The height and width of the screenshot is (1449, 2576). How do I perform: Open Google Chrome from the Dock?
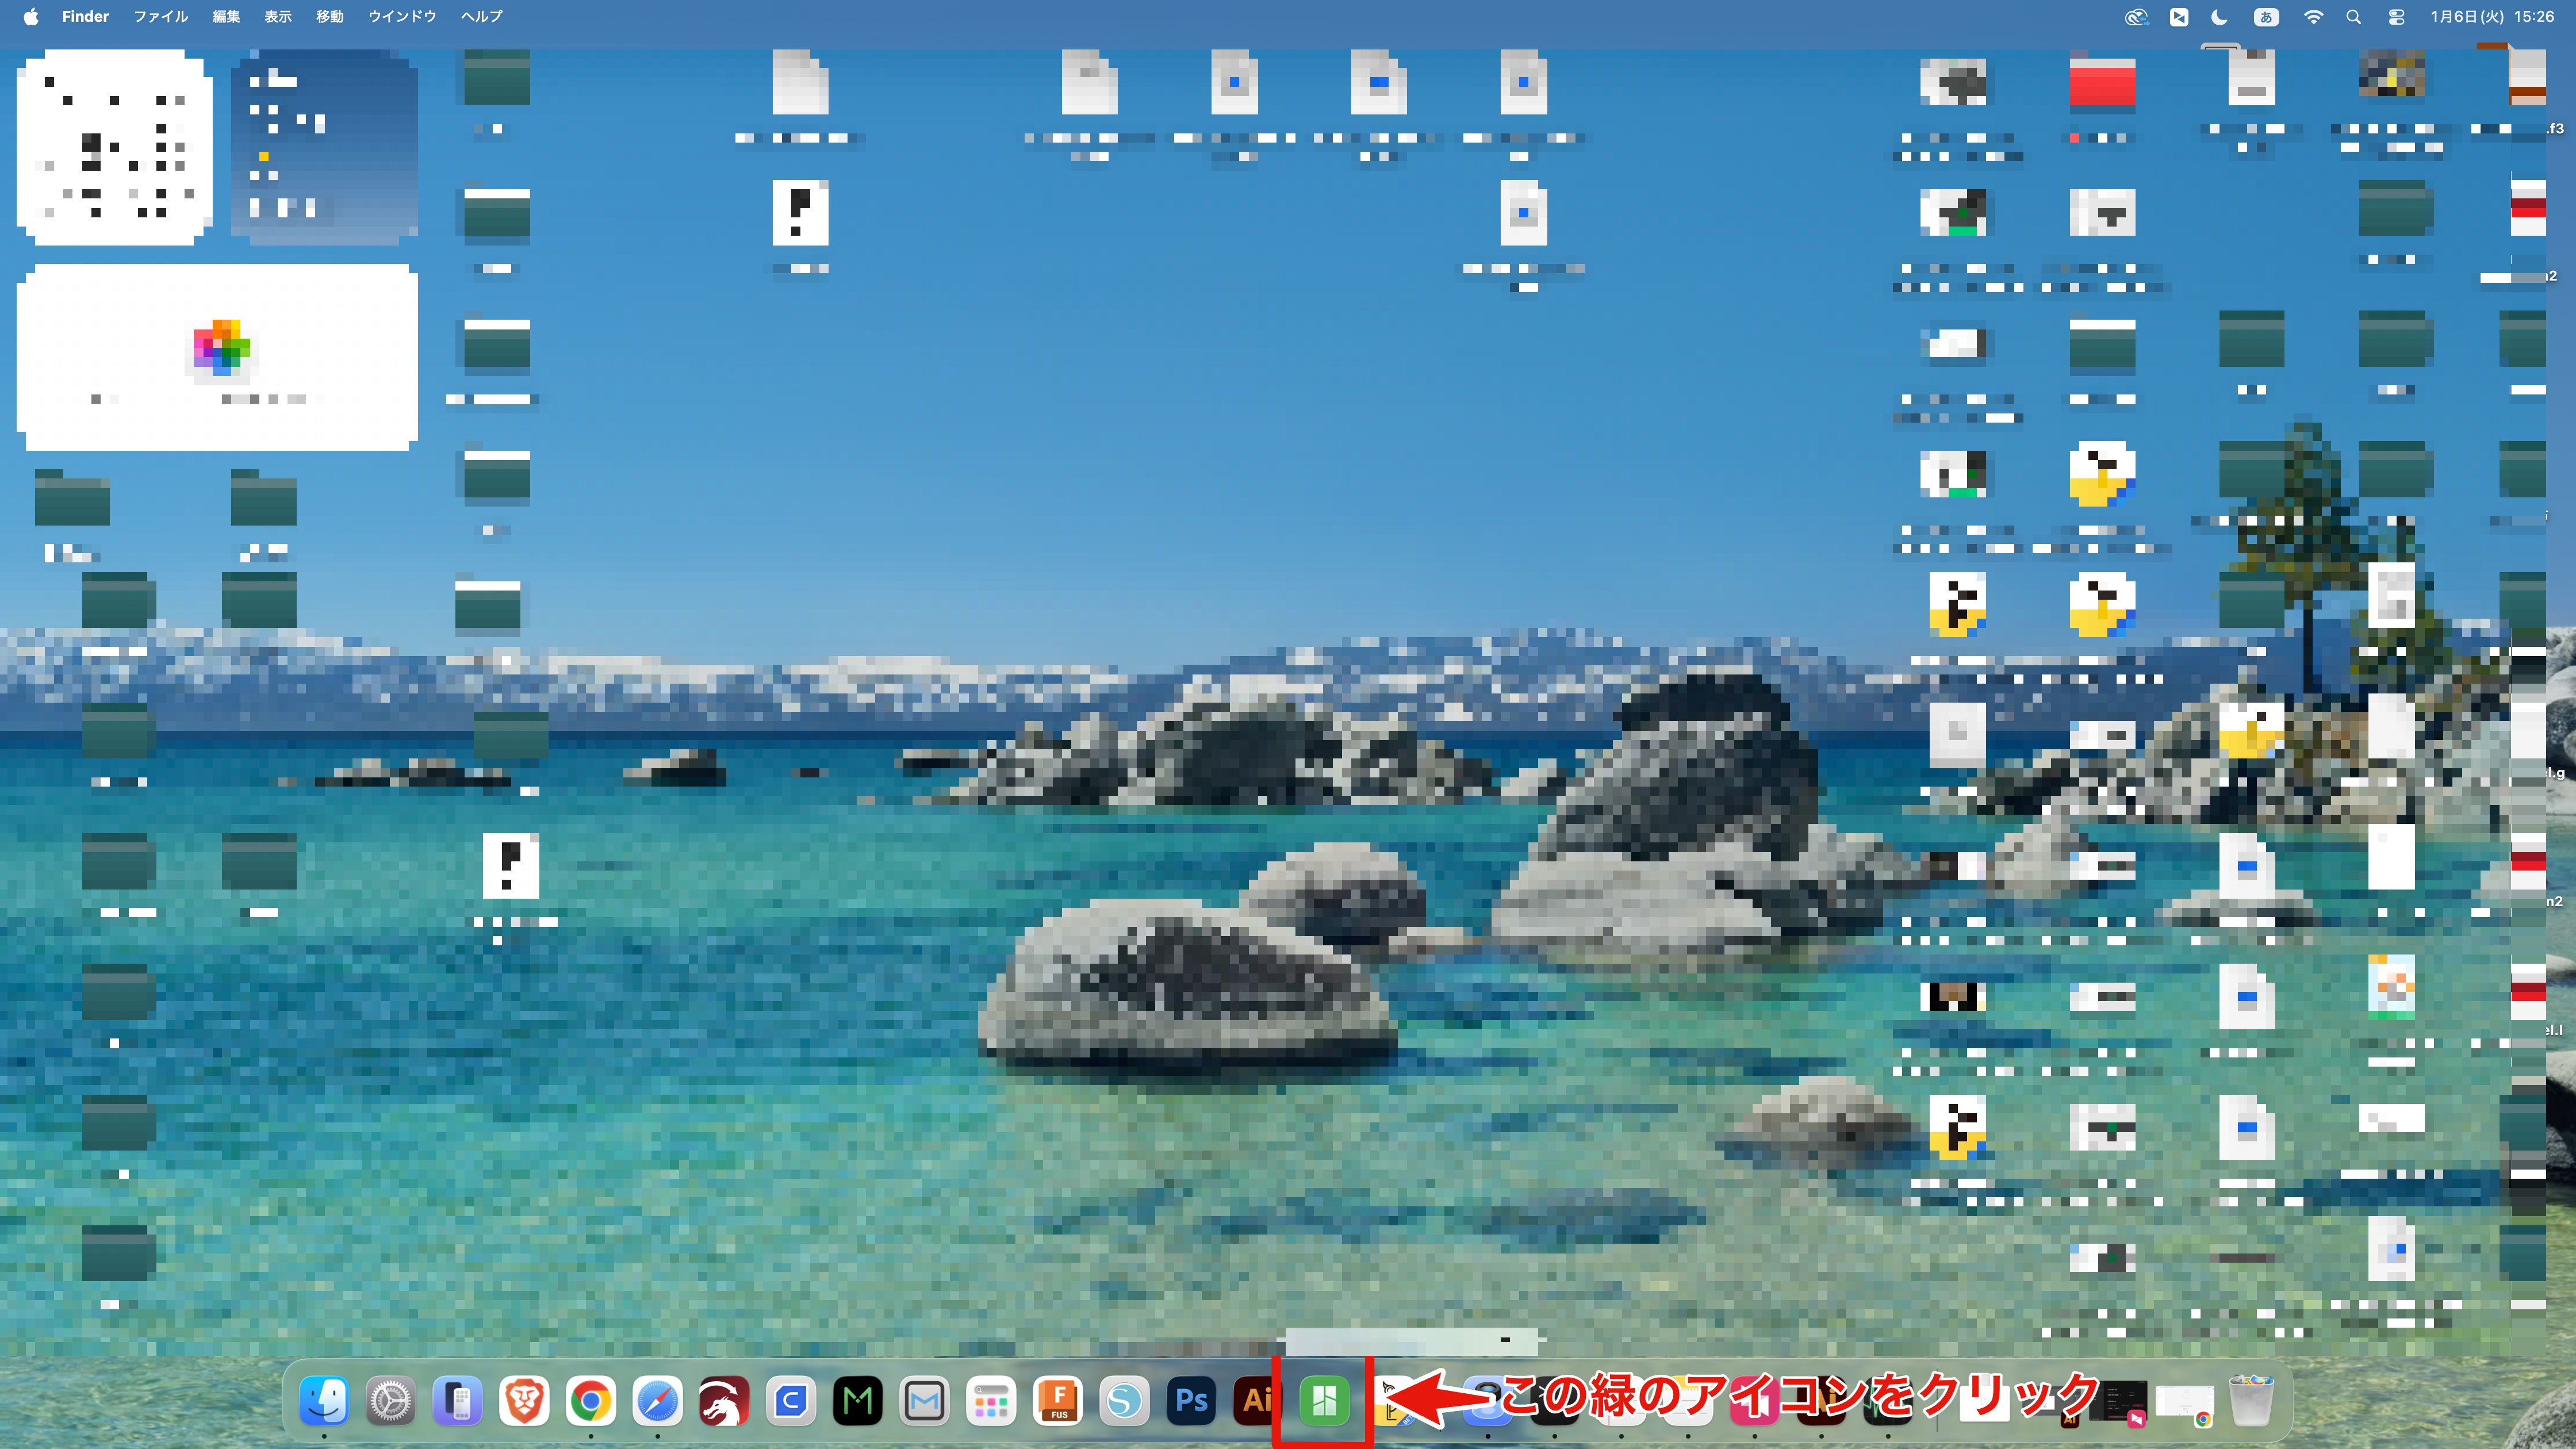point(590,1401)
